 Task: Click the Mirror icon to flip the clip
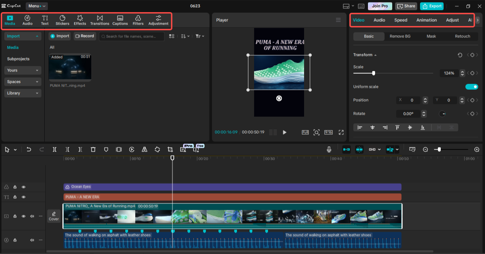point(145,149)
